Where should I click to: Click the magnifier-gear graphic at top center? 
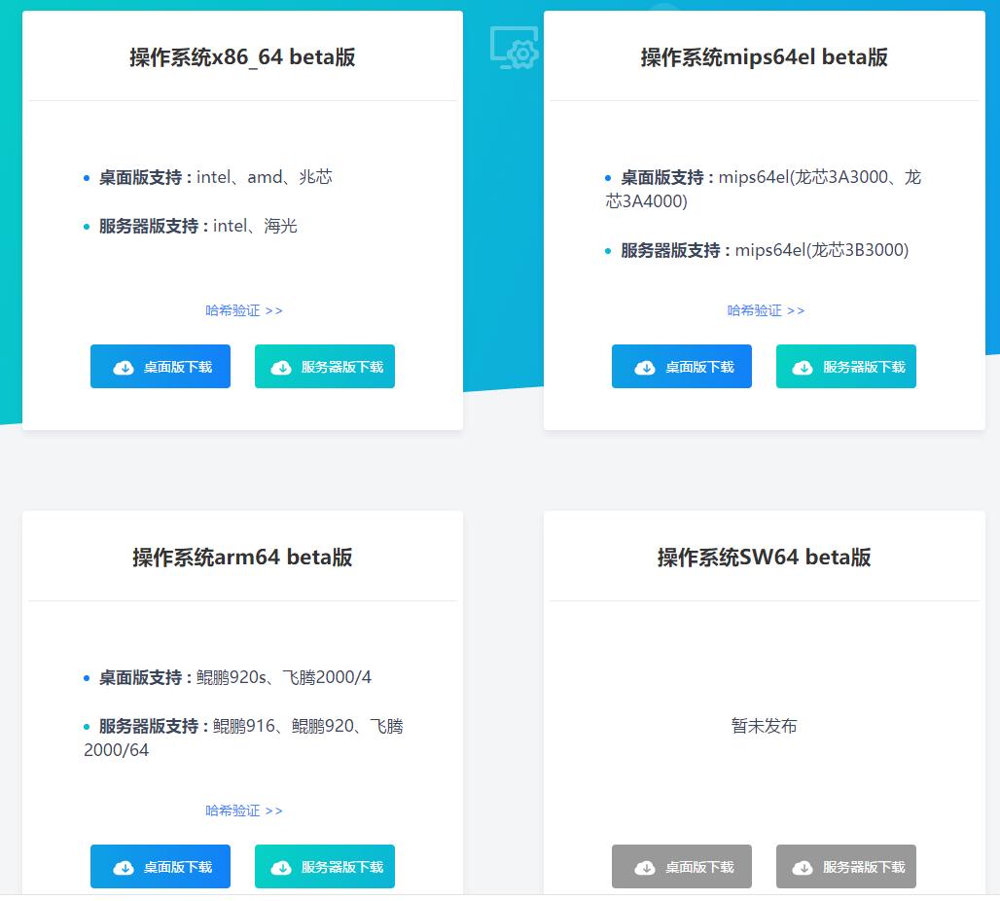(514, 49)
